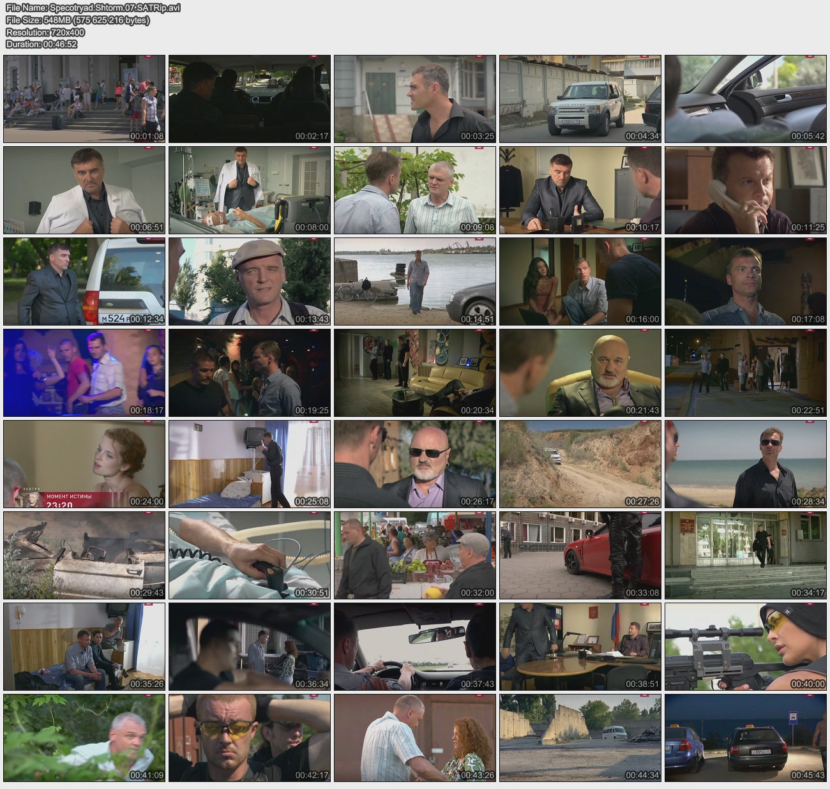Click the Duration 00:46:52 text line
Viewport: 830px width, 789px height.
click(41, 44)
